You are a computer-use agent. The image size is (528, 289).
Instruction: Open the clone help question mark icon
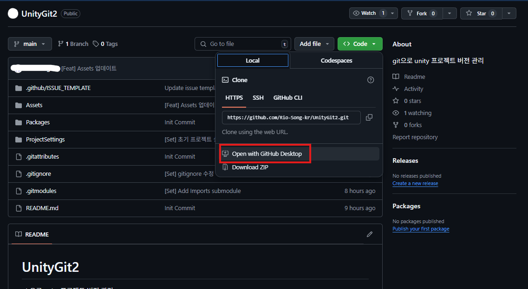click(371, 80)
